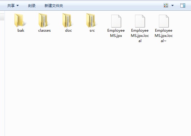Image resolution: width=191 pixels, height=136 pixels.
Task: Click the doc folder name label
Action: (x=68, y=30)
